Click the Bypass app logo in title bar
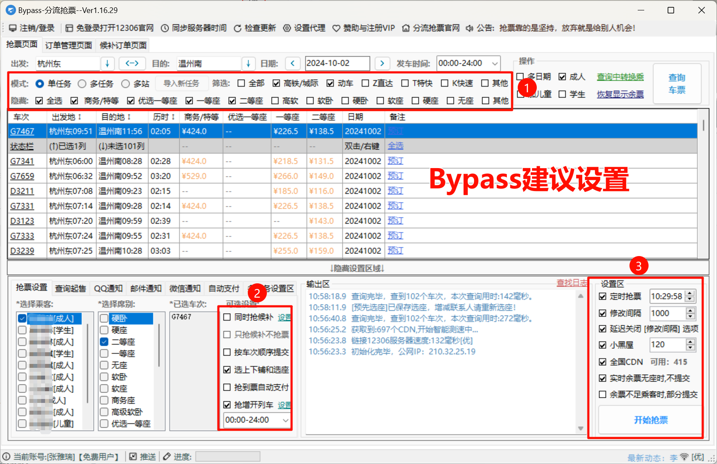 coord(10,10)
